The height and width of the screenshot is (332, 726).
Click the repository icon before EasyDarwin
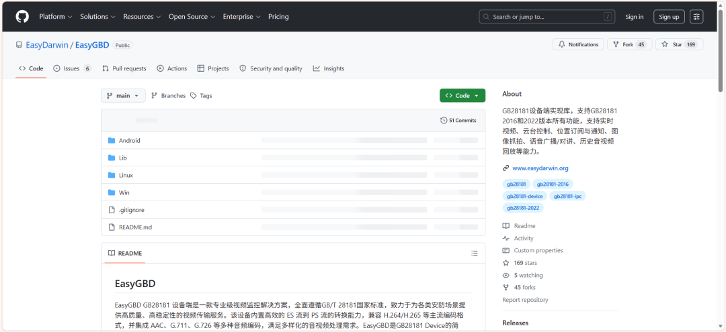pos(19,45)
